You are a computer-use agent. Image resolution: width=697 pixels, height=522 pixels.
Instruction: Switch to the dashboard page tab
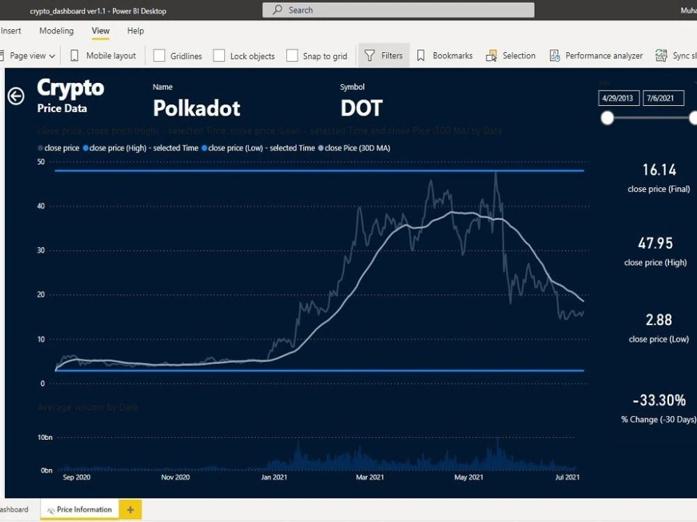point(14,509)
